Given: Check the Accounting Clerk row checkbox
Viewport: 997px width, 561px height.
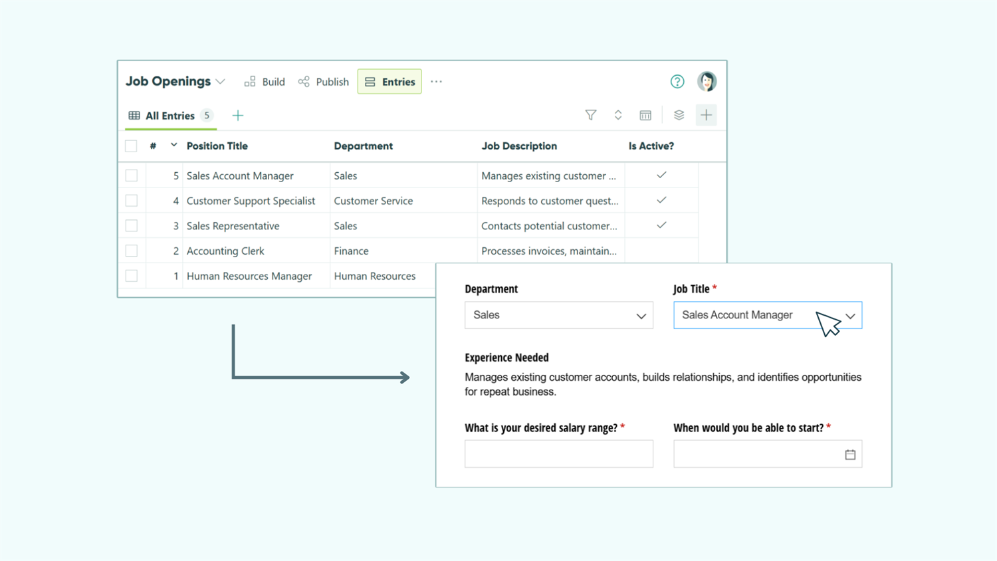Looking at the screenshot, I should [131, 251].
